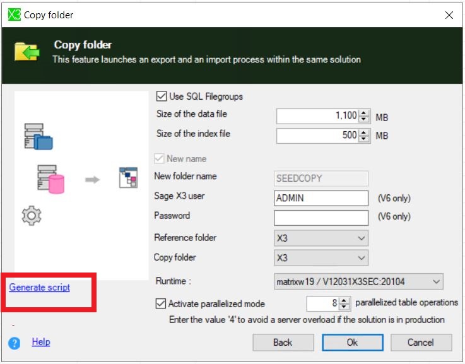Confirm with the Ok button
Viewport: 465px width, 364px height.
point(353,343)
